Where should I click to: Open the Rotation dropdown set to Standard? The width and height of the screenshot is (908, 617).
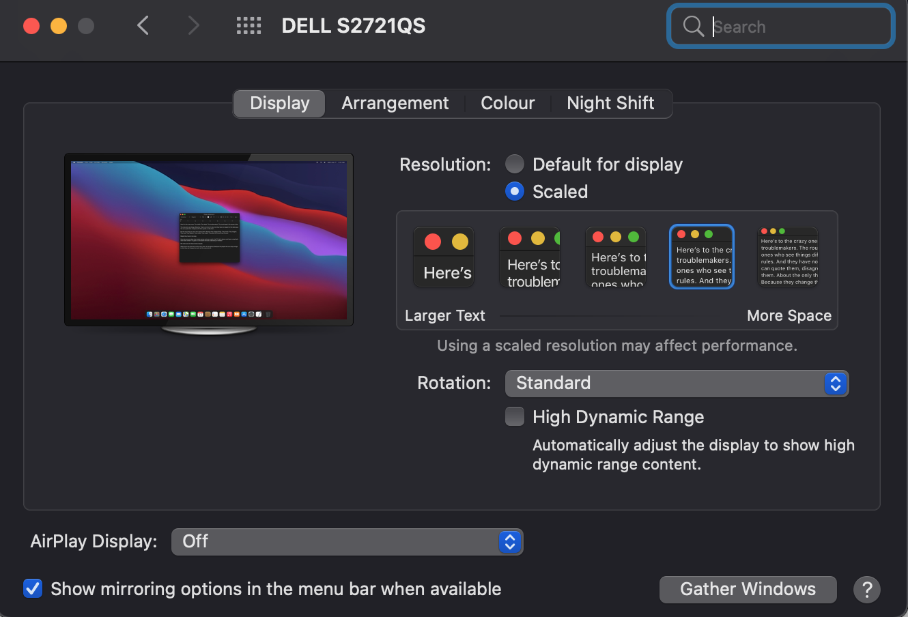(677, 383)
